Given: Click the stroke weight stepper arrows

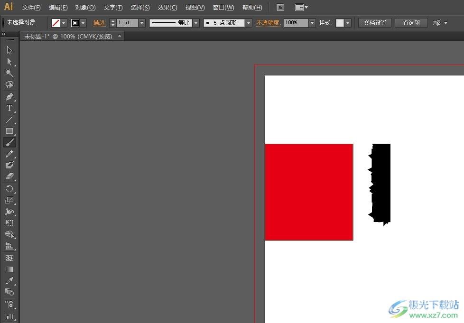Looking at the screenshot, I should point(113,23).
